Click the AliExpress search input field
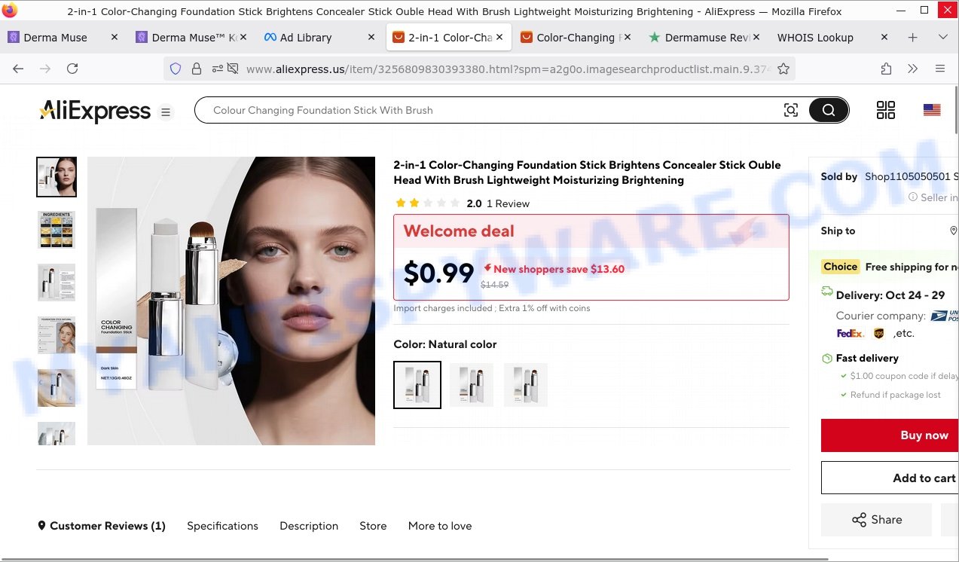 [490, 111]
